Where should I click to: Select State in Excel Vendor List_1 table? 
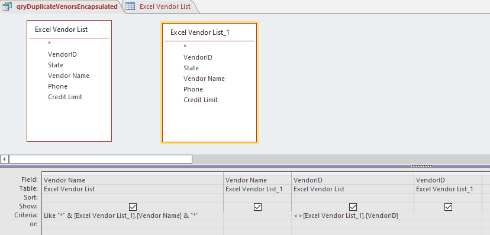pos(191,68)
